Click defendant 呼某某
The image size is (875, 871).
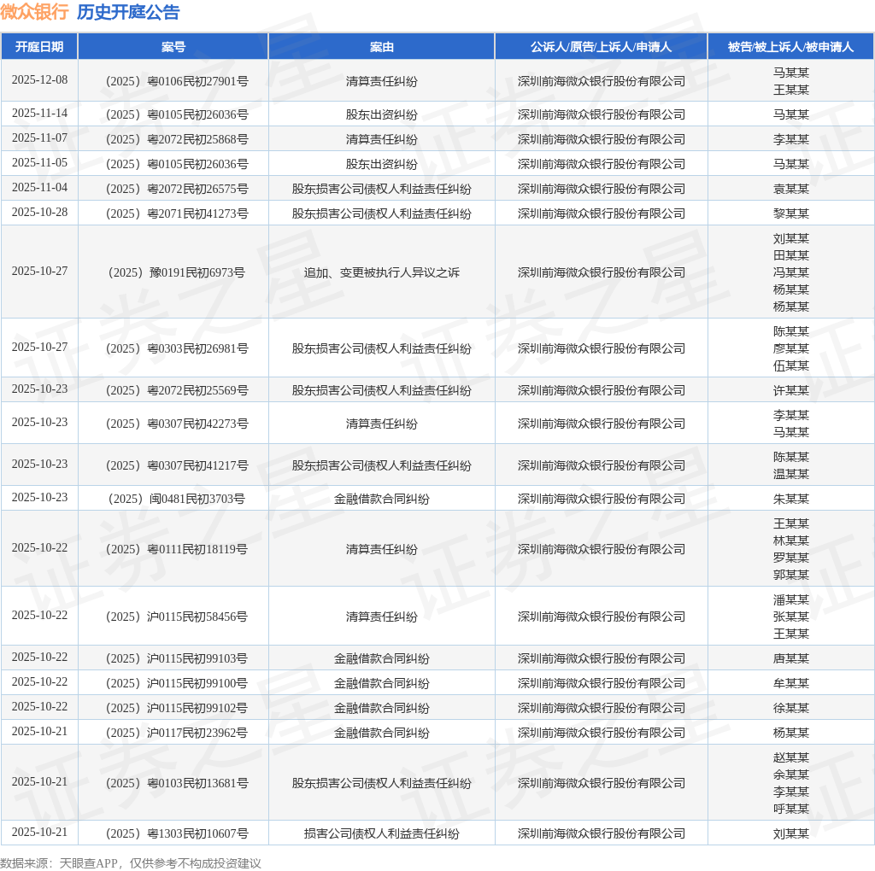pyautogui.click(x=790, y=808)
